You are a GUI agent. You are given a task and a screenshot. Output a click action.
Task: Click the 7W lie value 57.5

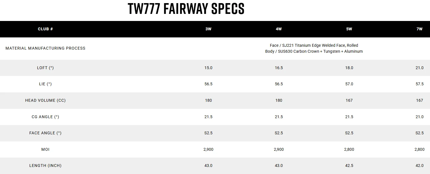(x=420, y=84)
